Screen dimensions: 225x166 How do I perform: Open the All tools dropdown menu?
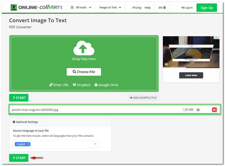(x=81, y=8)
